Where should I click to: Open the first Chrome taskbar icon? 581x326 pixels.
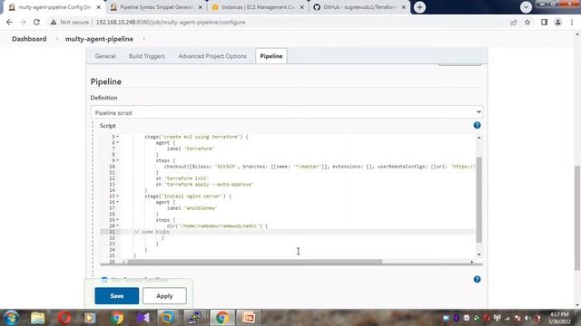click(x=117, y=318)
